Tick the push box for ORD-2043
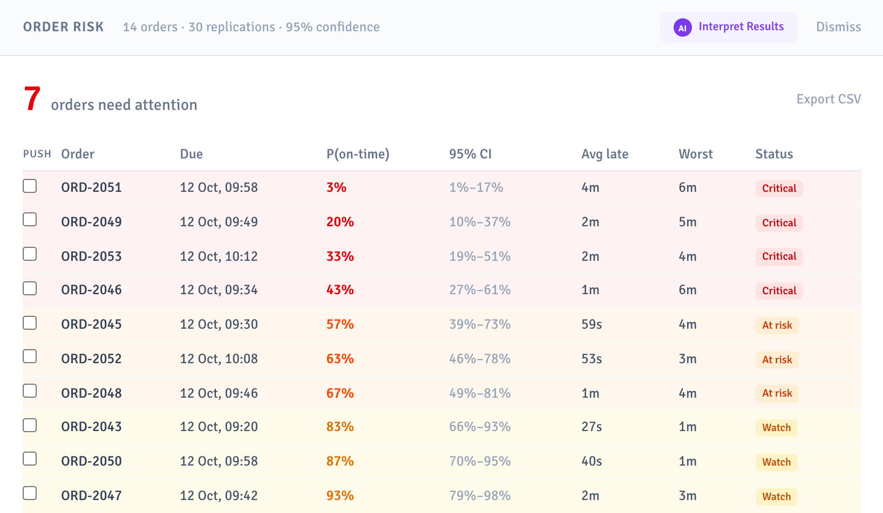The width and height of the screenshot is (883, 513). pos(30,425)
